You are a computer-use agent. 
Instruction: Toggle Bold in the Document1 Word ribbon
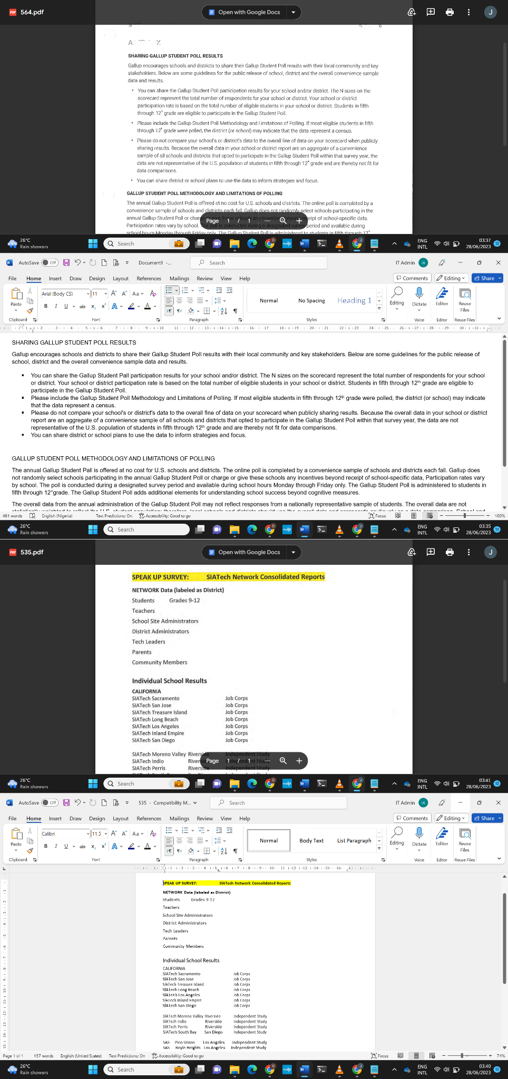(x=46, y=307)
